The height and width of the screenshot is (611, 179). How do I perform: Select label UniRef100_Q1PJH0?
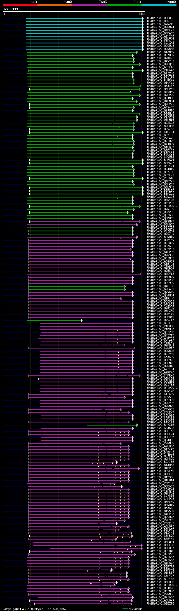click(x=161, y=298)
